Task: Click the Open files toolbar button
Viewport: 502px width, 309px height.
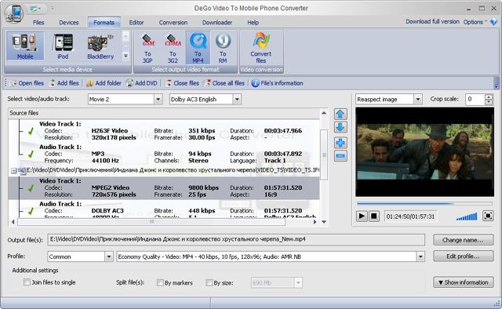Action: point(27,83)
